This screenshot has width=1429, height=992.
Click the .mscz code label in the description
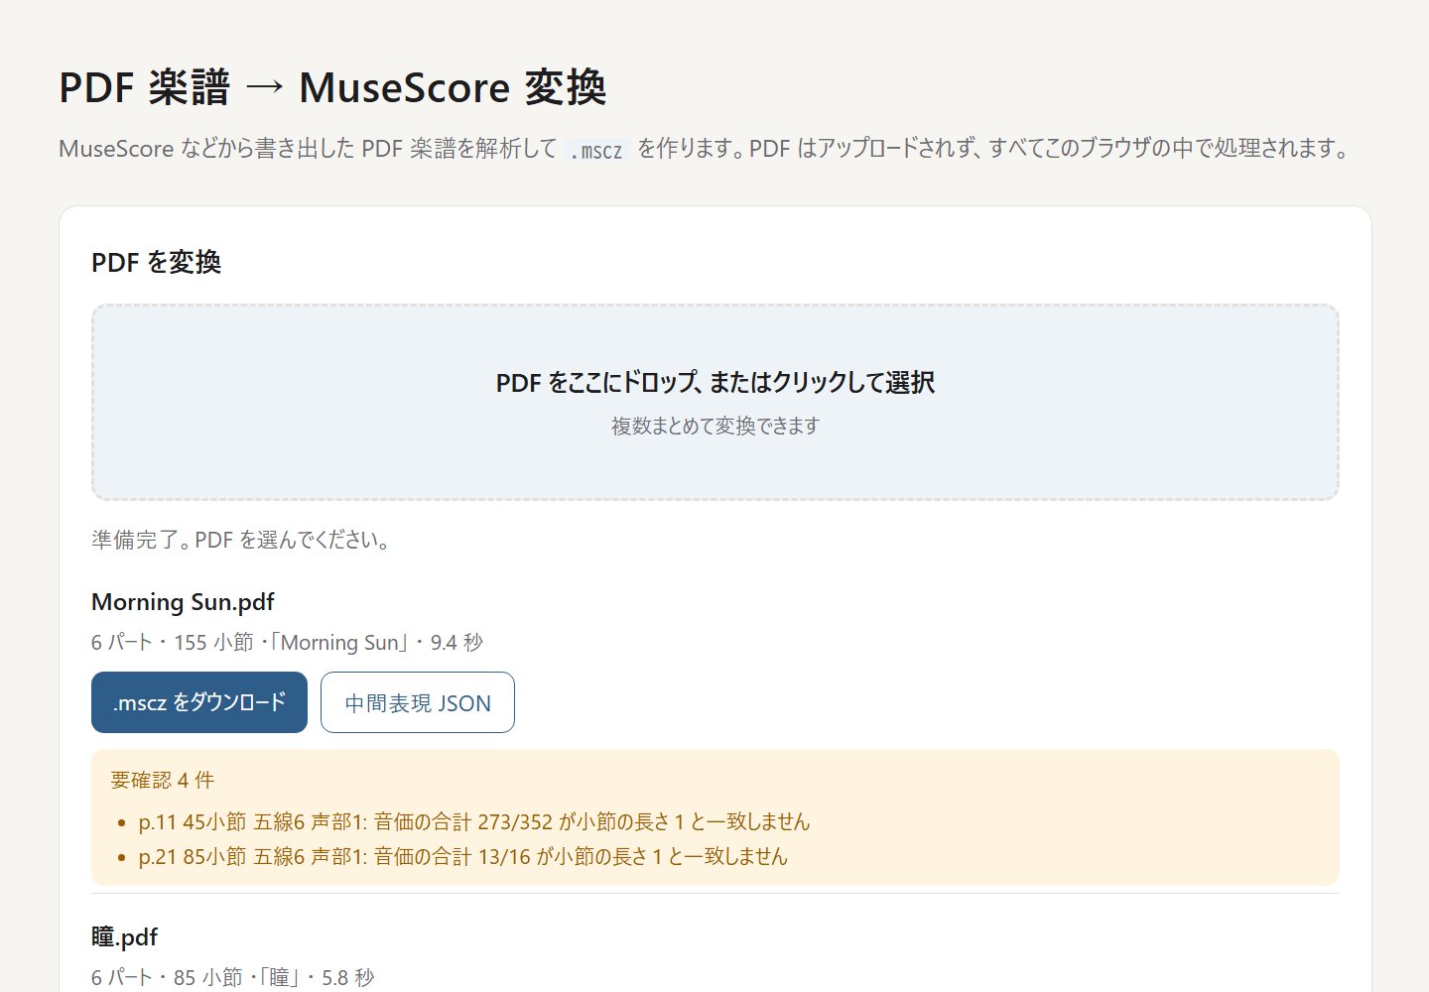pos(596,151)
